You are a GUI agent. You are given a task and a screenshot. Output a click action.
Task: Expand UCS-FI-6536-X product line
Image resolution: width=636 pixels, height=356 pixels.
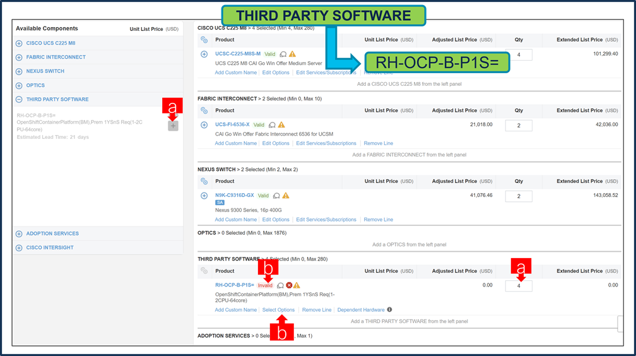[204, 125]
